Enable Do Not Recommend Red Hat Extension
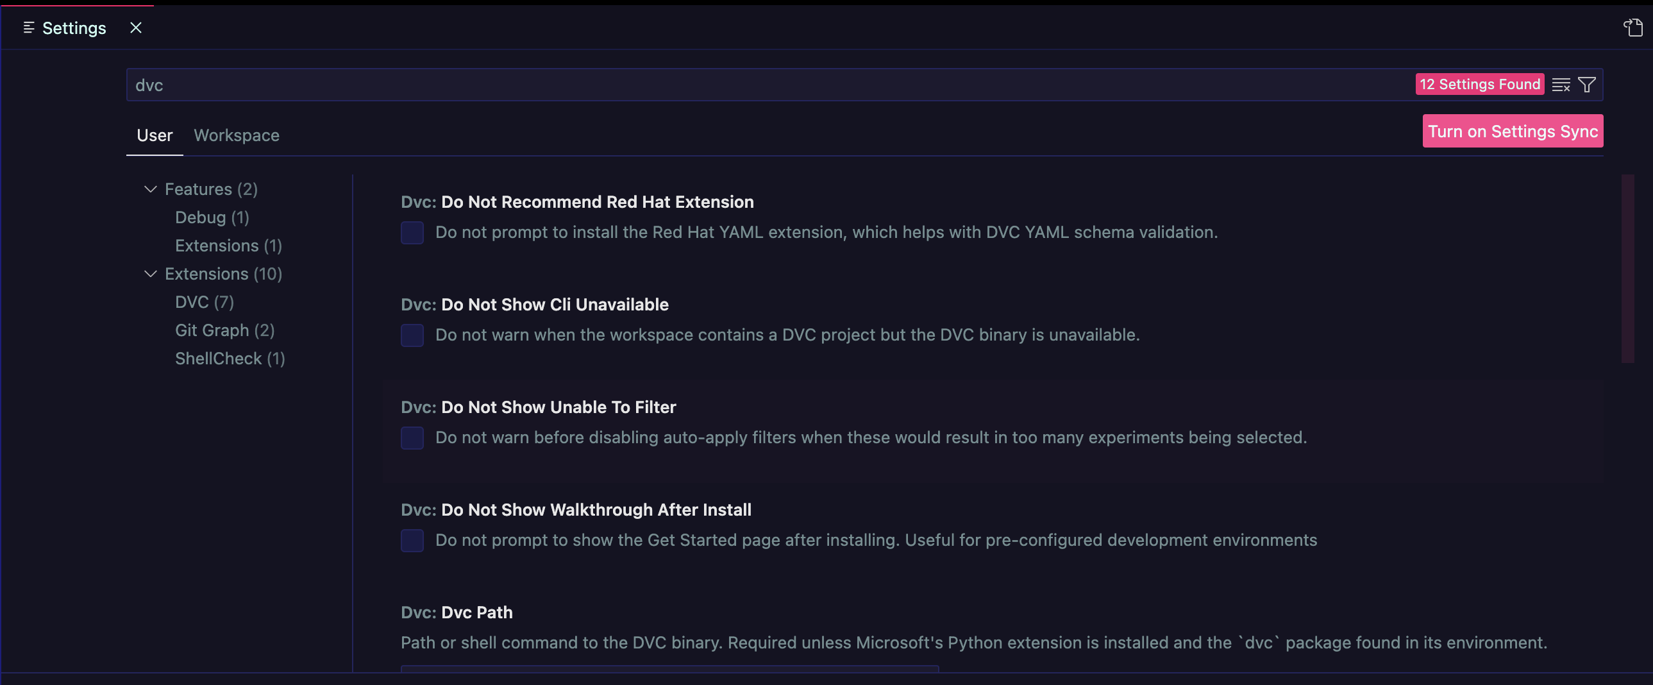This screenshot has width=1653, height=685. (x=412, y=232)
